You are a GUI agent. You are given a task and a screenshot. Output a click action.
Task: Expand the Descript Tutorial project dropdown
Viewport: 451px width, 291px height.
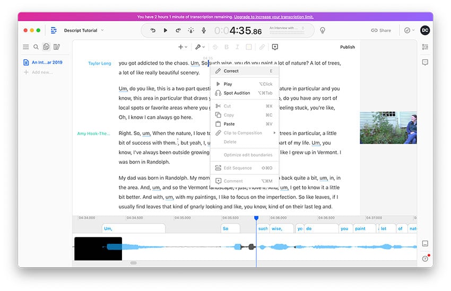click(x=84, y=30)
